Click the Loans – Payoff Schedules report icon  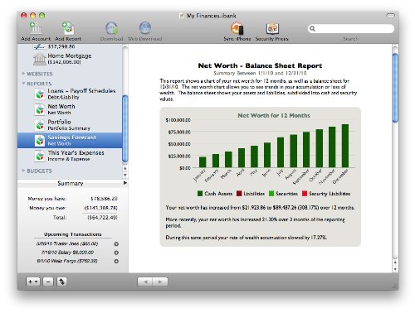tap(40, 94)
